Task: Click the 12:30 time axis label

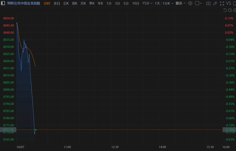Action: pos(115,147)
